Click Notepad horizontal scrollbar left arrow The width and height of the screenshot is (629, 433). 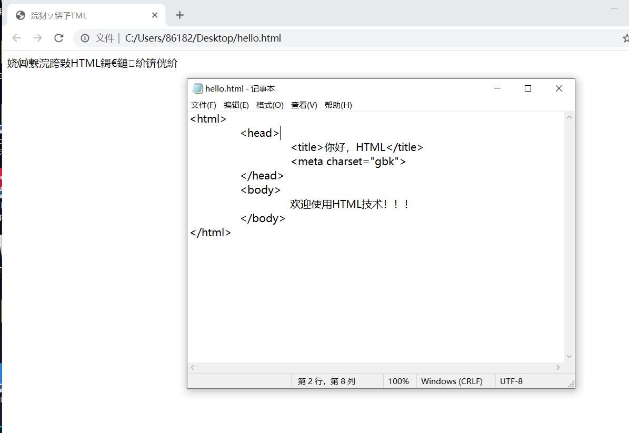[x=193, y=367]
